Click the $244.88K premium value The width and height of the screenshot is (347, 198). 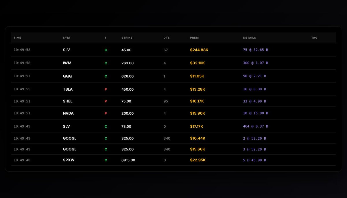click(x=199, y=50)
